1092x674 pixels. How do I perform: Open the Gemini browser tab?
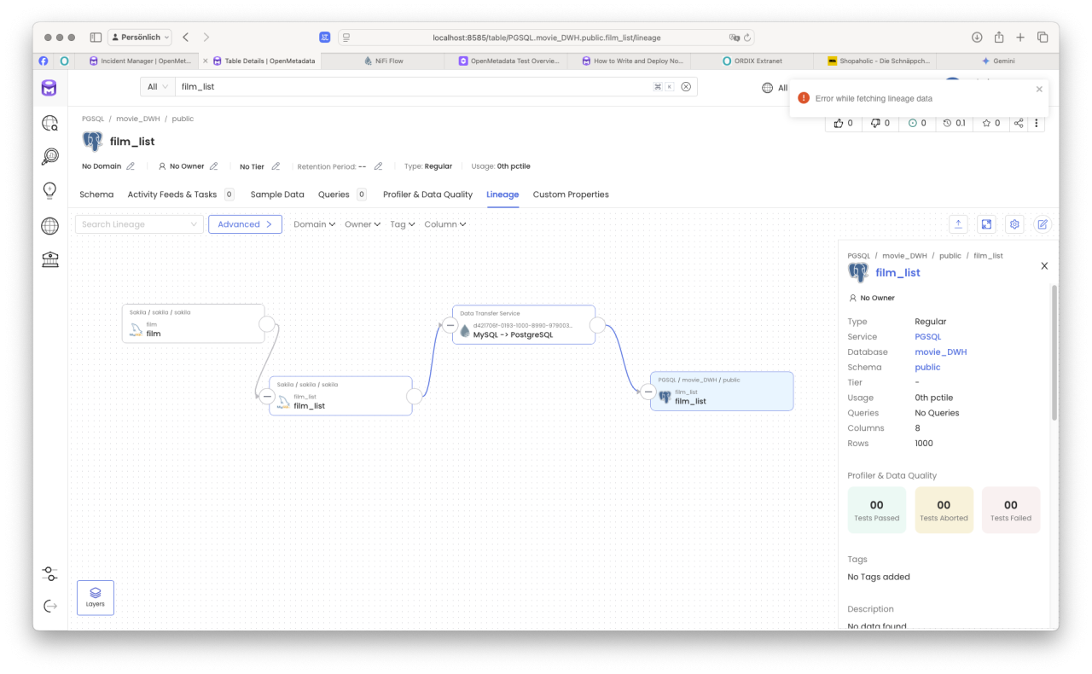point(996,61)
